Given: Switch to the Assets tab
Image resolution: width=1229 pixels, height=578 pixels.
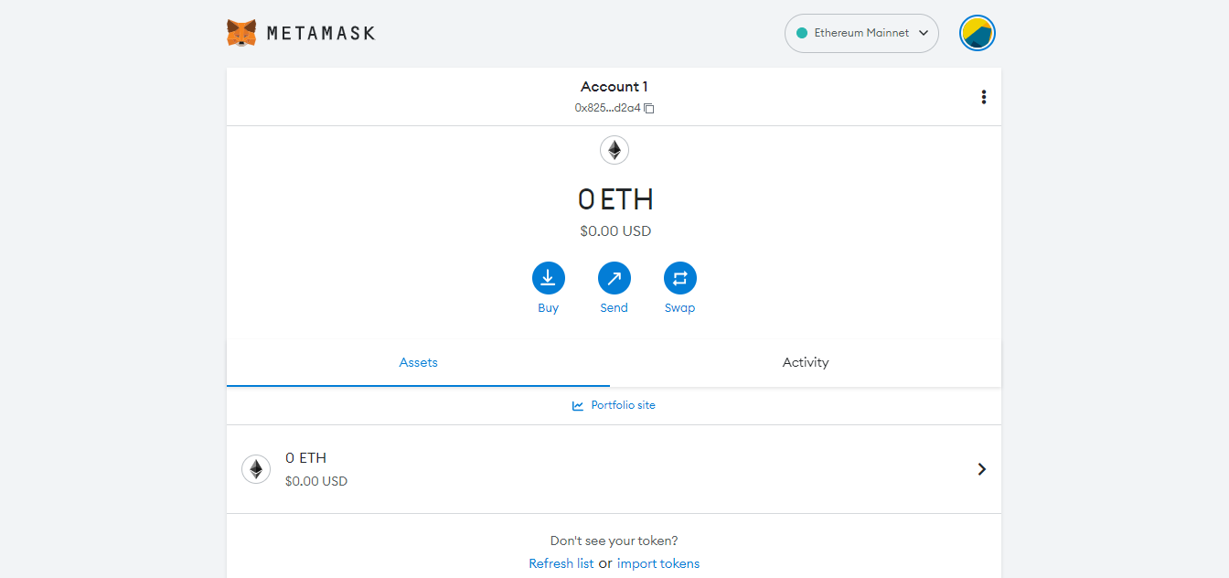Looking at the screenshot, I should click(419, 363).
